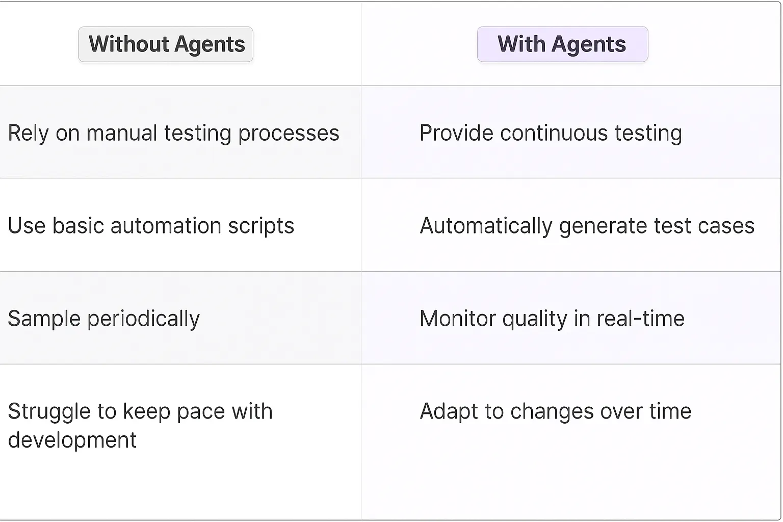The image size is (783, 522).
Task: Click the "Rely on manual testing processes" cell
Action: (173, 133)
